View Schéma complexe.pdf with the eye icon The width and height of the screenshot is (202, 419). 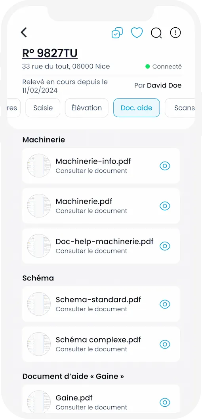point(165,344)
